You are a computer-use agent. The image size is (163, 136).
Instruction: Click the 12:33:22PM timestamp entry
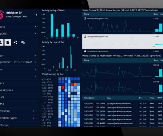click(99, 103)
